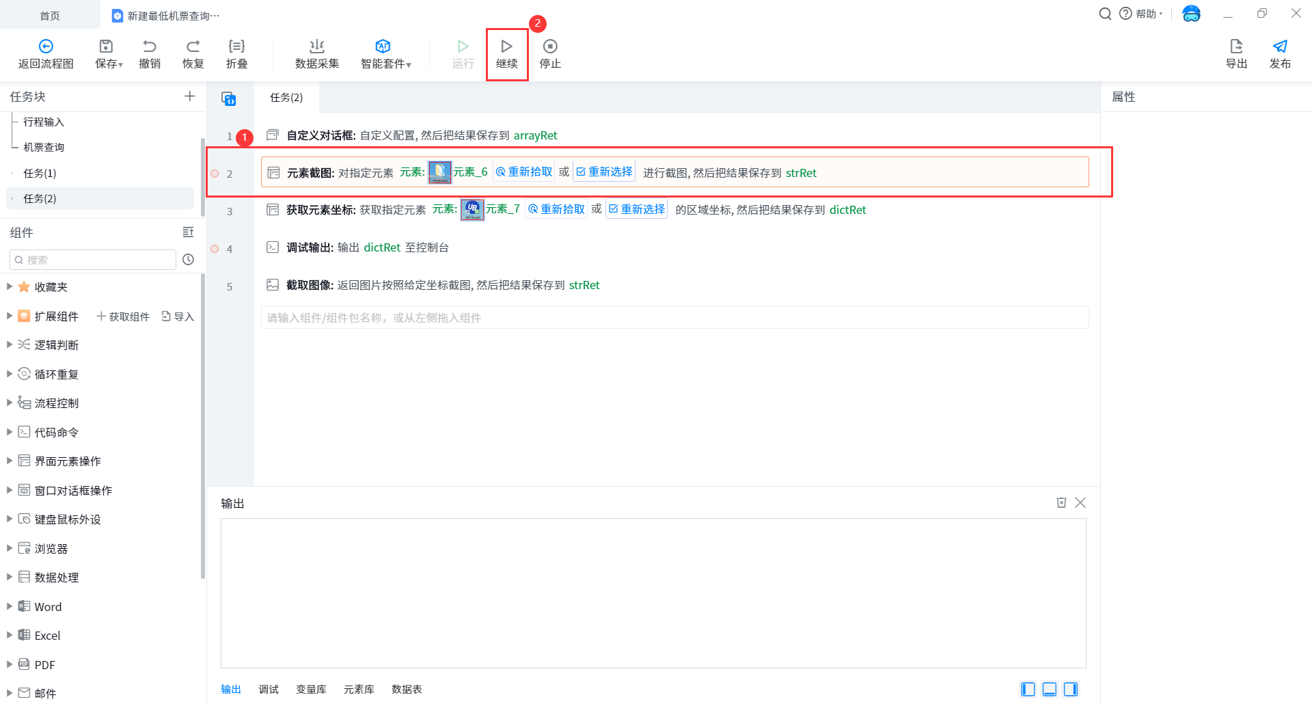Click the 导出 export icon

[1236, 46]
